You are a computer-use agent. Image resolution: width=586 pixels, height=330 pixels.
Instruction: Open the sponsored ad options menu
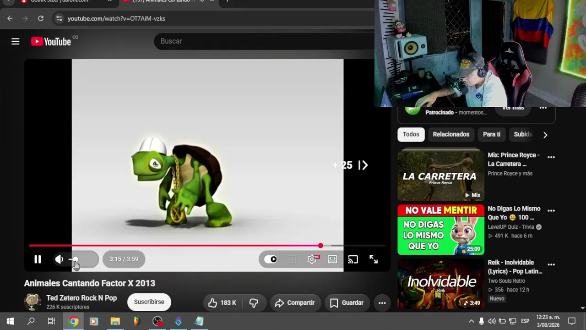coord(543,108)
